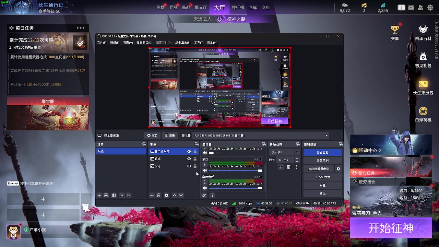The height and width of the screenshot is (247, 439).
Task: Open audio mixer menu dots at panel bottom
Action: (x=212, y=195)
